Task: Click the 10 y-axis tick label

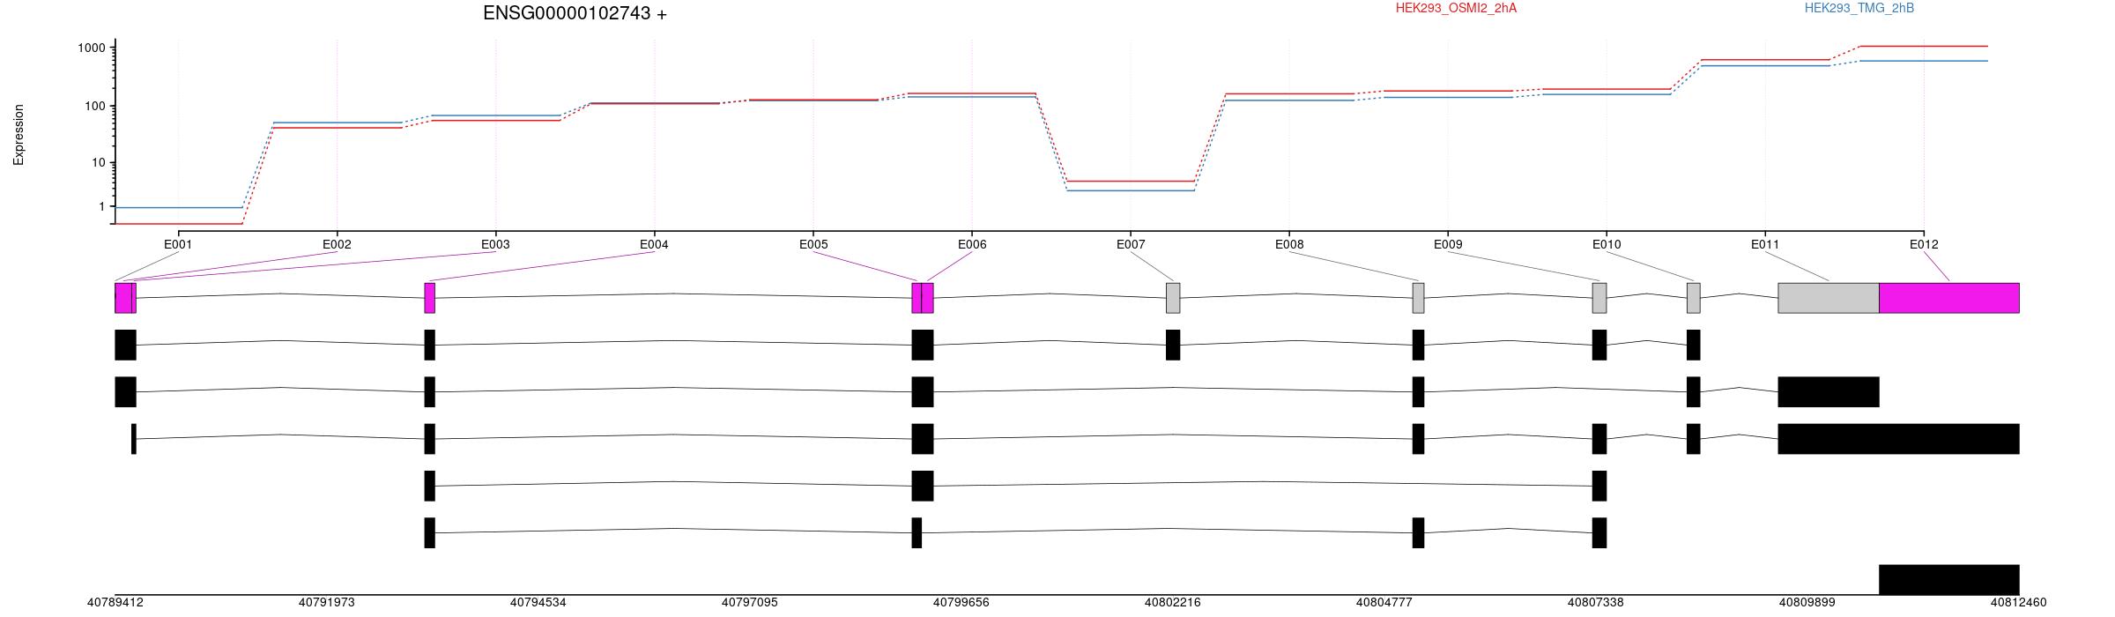Action: pyautogui.click(x=99, y=163)
